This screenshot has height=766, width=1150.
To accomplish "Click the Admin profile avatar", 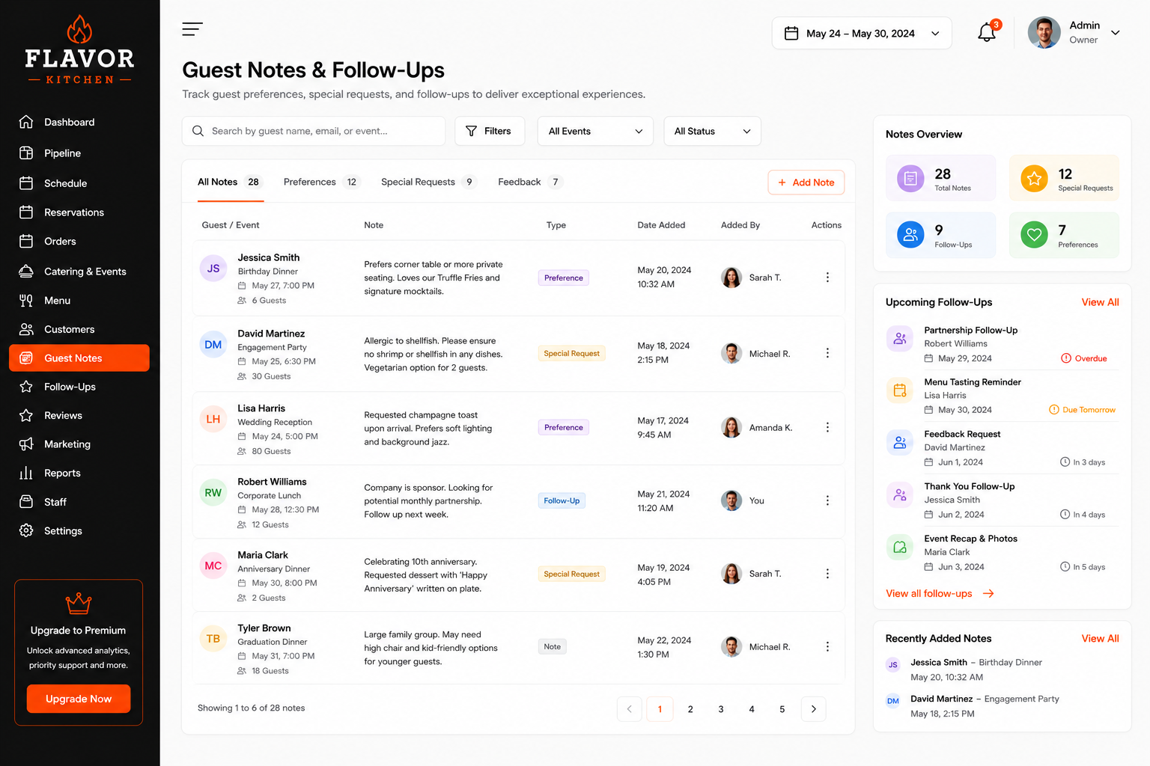I will 1044,33.
